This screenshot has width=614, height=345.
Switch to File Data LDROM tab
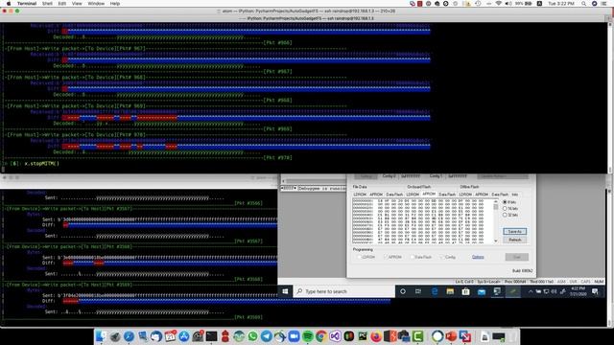point(360,195)
